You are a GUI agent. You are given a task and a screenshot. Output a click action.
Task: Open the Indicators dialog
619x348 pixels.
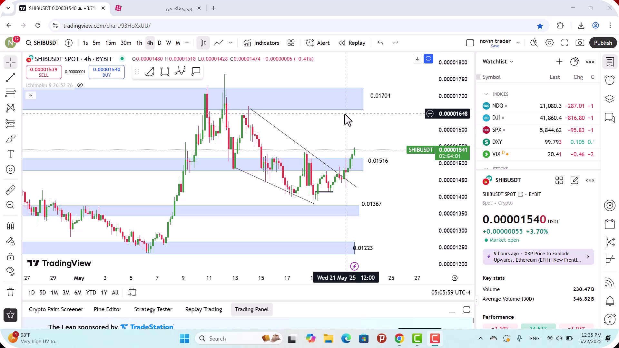[x=261, y=43]
